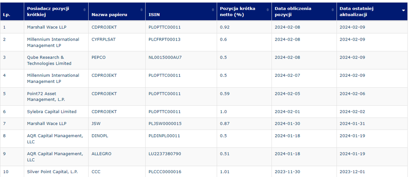Click CDPROJEKT in Sylebra Capital row
This screenshot has height=177, width=410.
[104, 111]
